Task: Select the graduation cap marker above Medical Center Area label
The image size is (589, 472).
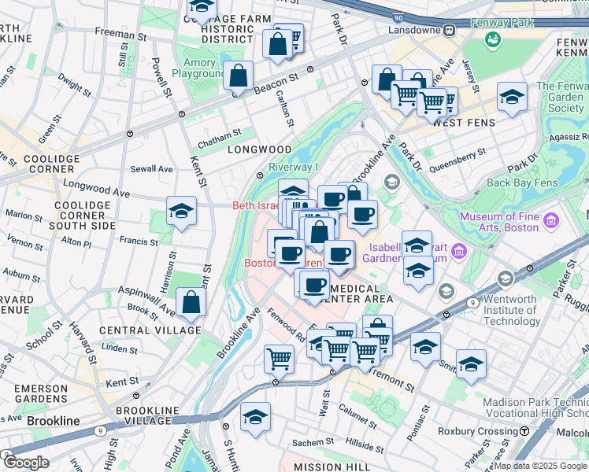Action: tap(418, 271)
